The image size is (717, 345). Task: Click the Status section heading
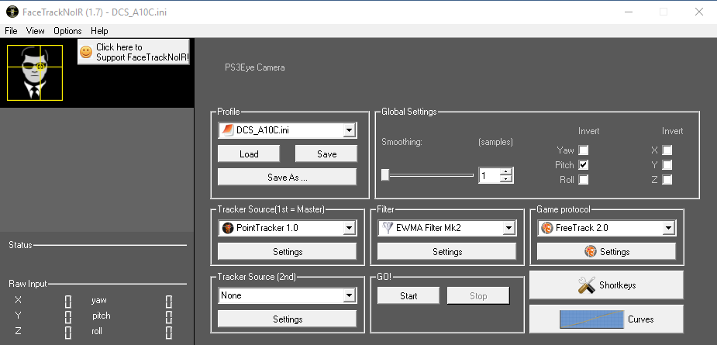[x=21, y=245]
